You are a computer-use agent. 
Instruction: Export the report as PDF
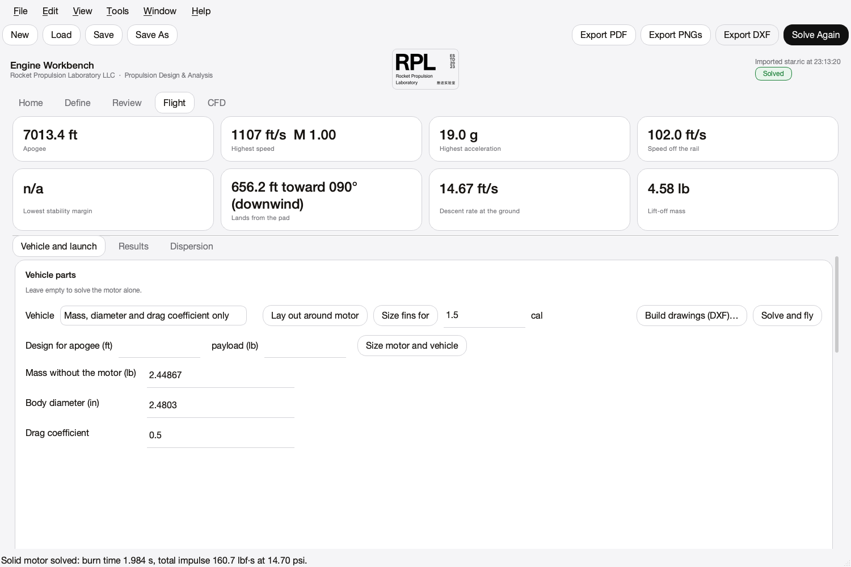pos(604,35)
